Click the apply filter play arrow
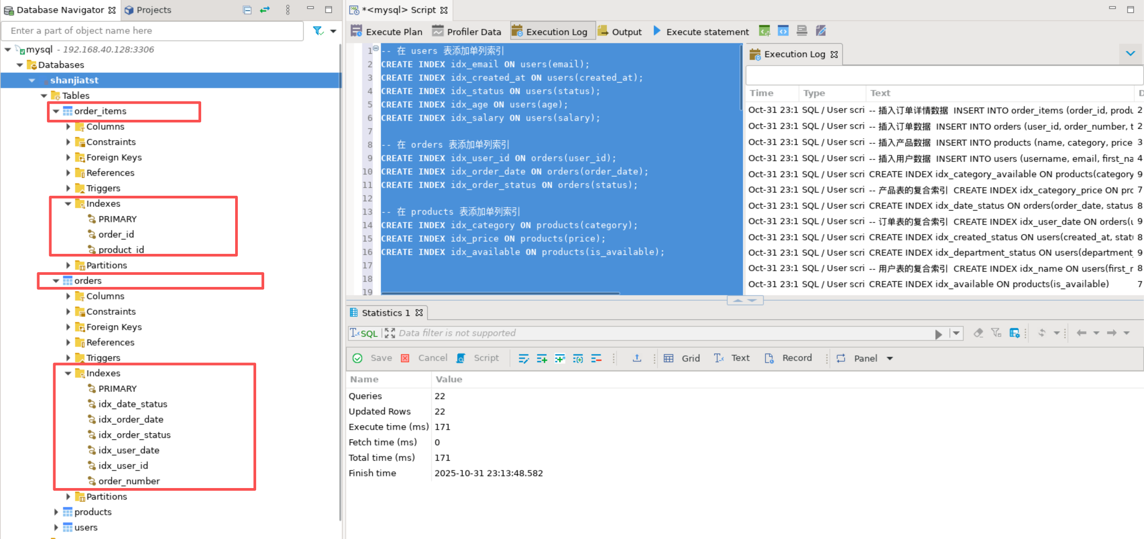This screenshot has width=1144, height=539. 938,334
